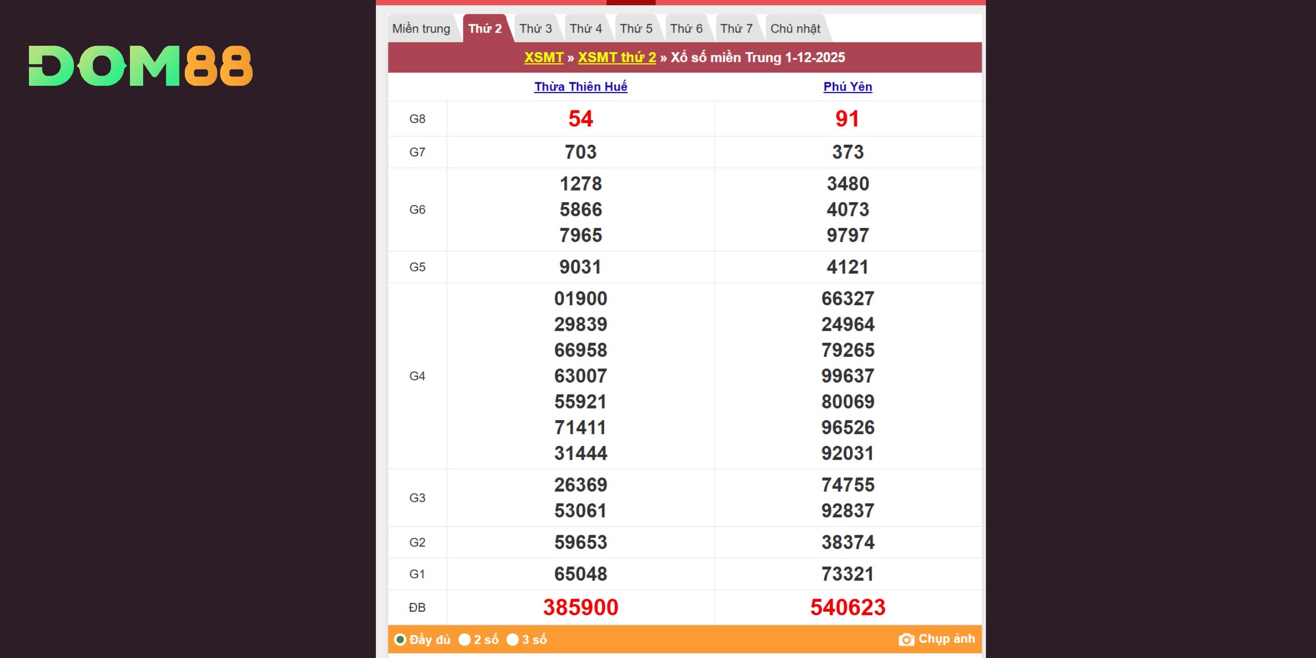The width and height of the screenshot is (1316, 658).
Task: Open the Phú Yên province link
Action: [x=848, y=87]
